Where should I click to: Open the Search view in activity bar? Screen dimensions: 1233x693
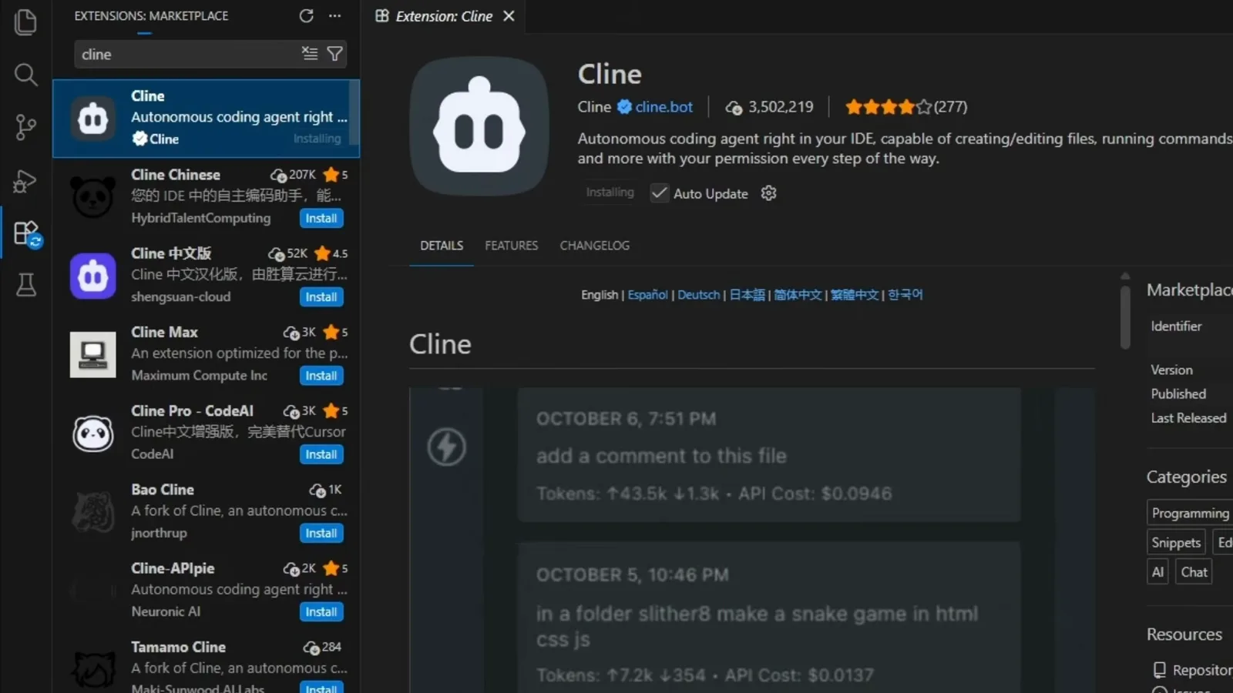(25, 74)
